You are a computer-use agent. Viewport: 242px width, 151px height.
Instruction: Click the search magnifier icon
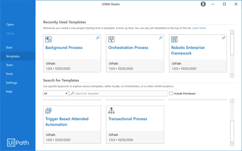pos(72,93)
